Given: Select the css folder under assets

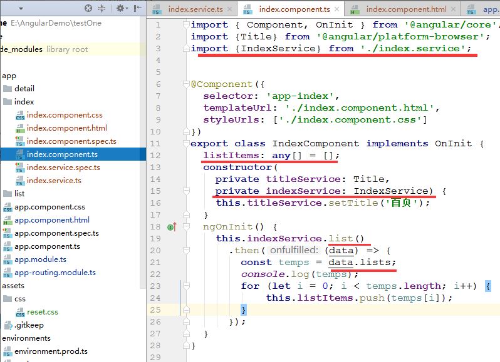Looking at the screenshot, I should point(20,299).
